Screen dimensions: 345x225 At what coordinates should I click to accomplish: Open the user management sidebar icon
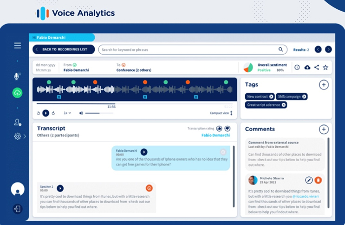click(x=17, y=122)
